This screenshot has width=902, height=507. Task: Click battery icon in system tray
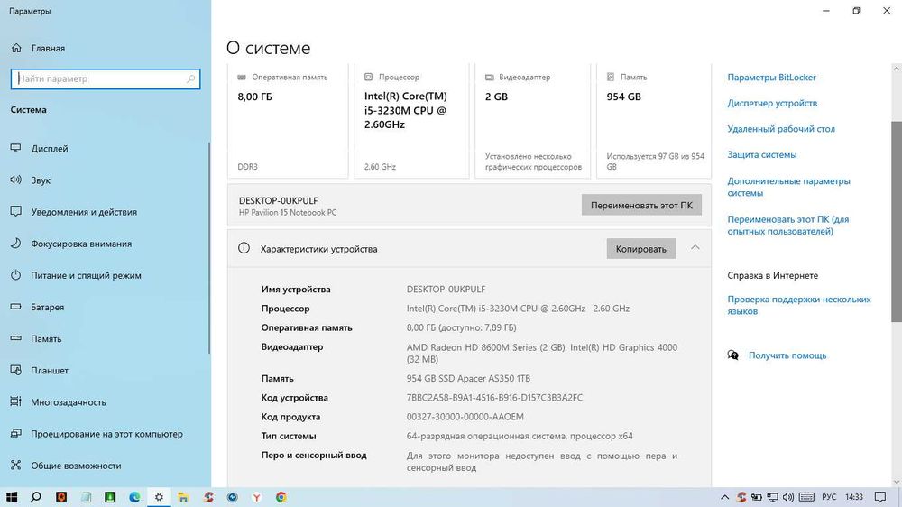(757, 497)
